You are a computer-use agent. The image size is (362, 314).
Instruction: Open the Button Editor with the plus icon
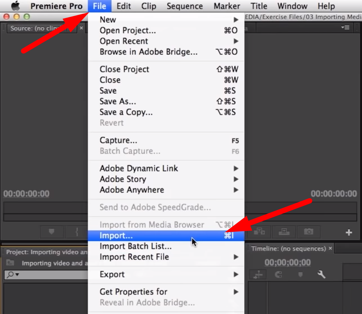348,232
